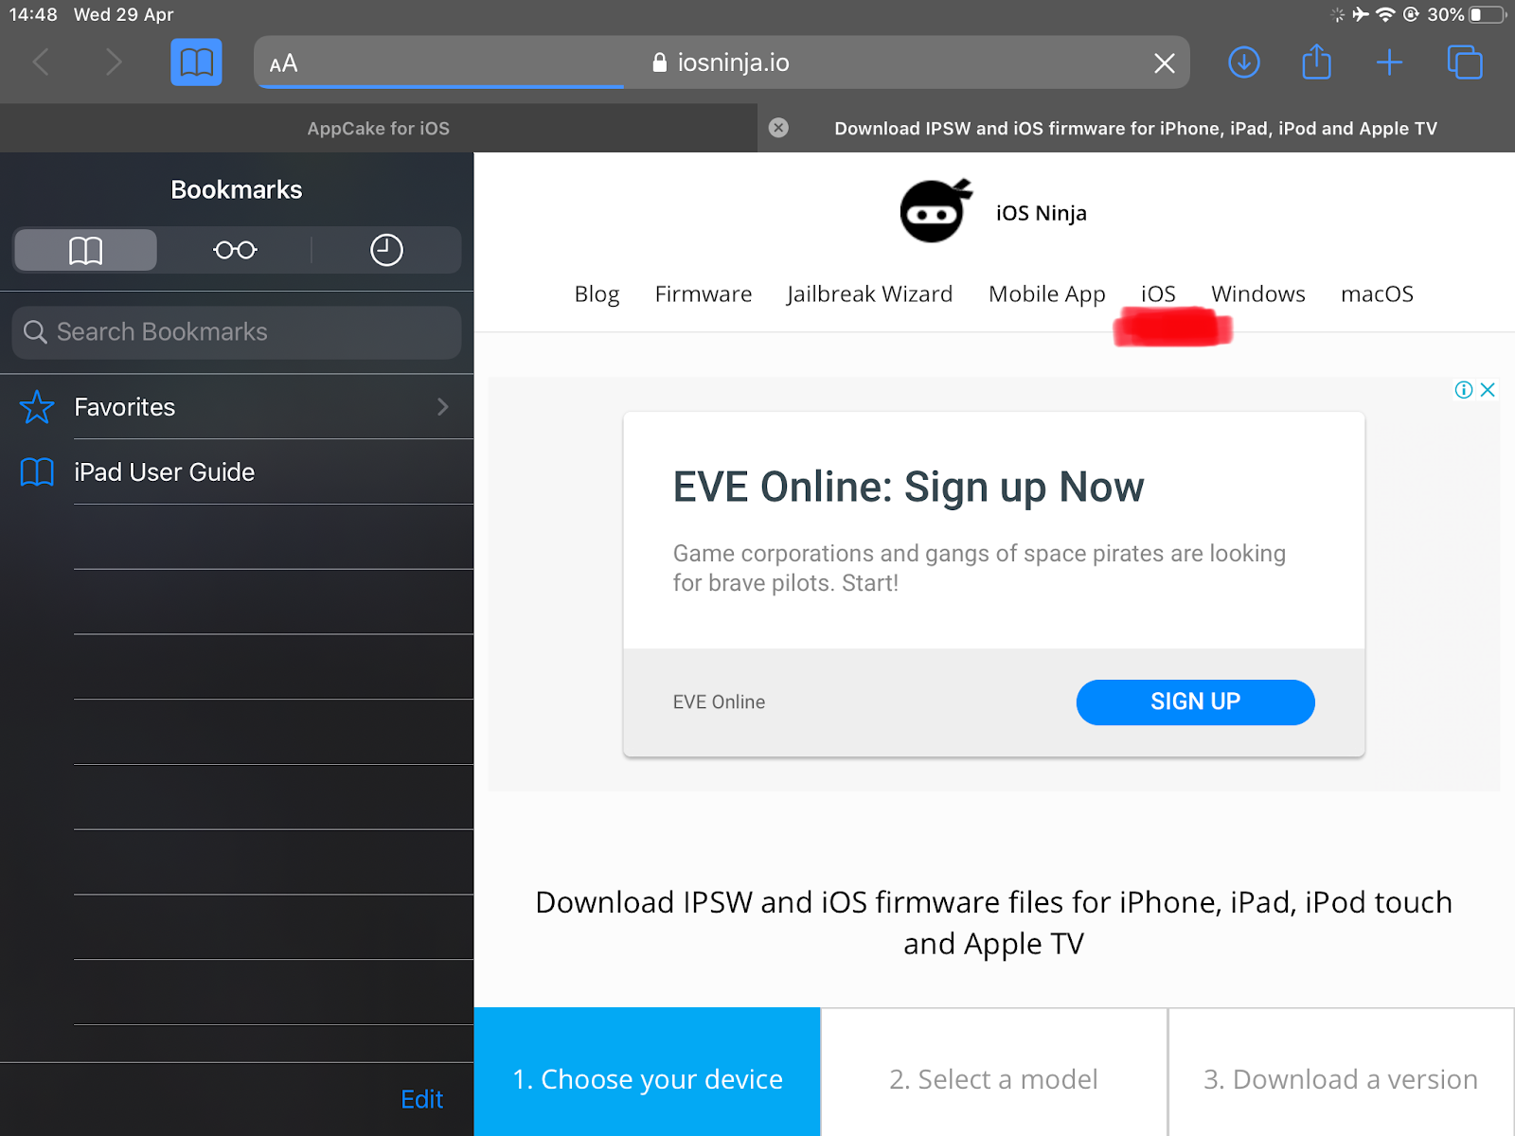
Task: Switch to the Bookmarks pane
Action: [84, 249]
